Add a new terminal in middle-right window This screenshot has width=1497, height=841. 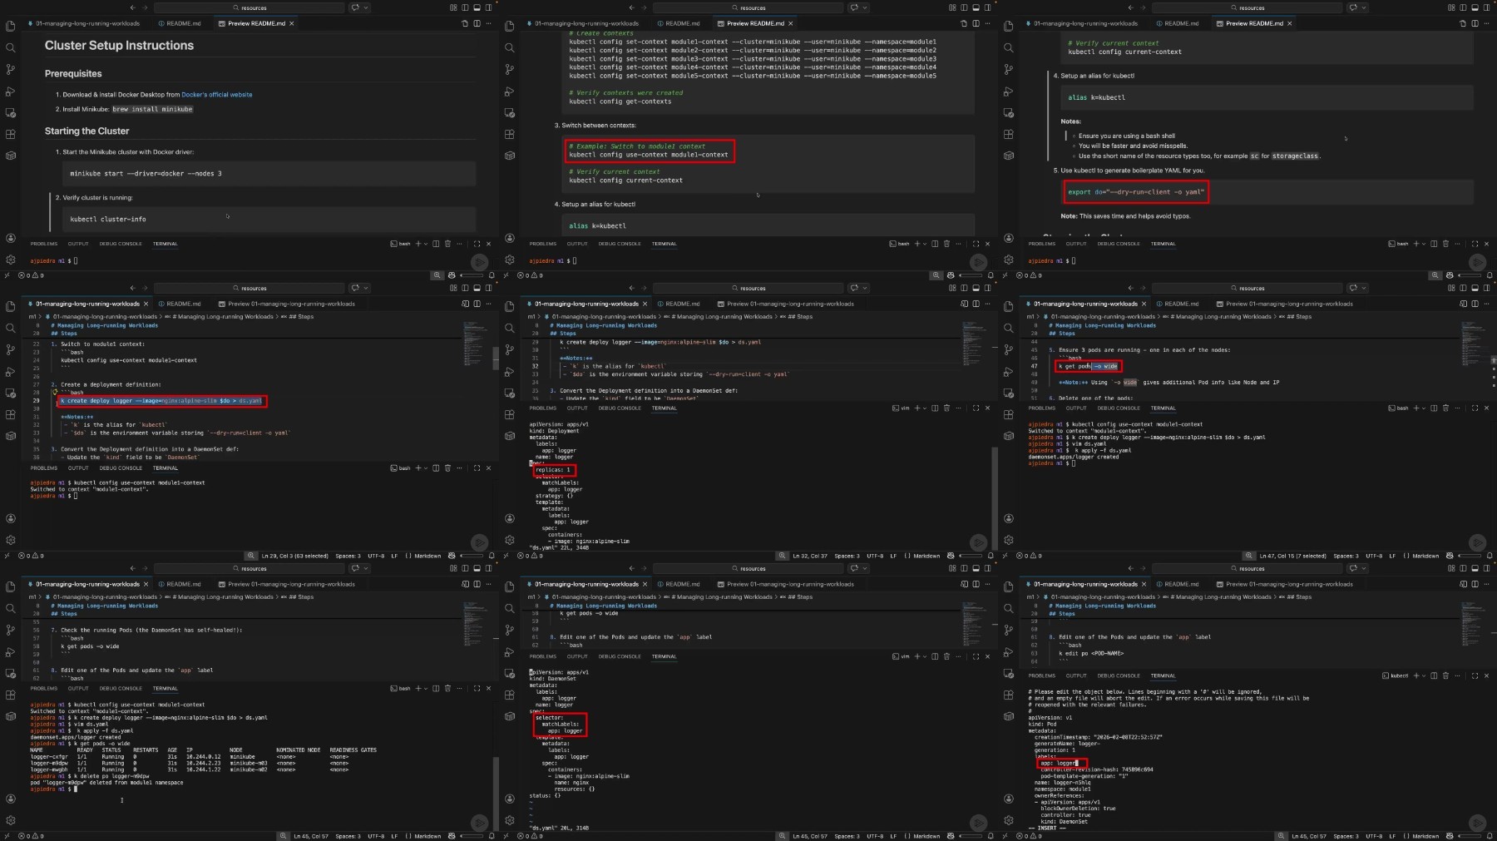pos(1416,408)
